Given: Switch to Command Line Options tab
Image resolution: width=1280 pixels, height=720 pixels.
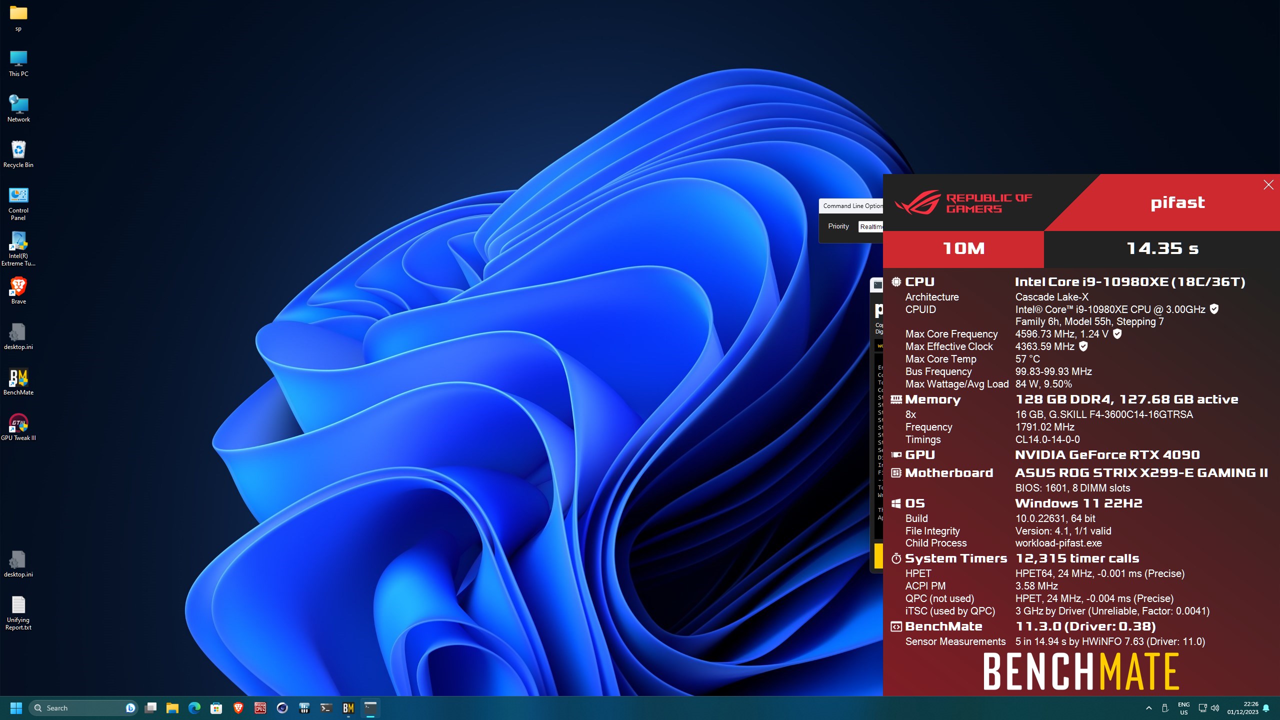Looking at the screenshot, I should click(853, 206).
